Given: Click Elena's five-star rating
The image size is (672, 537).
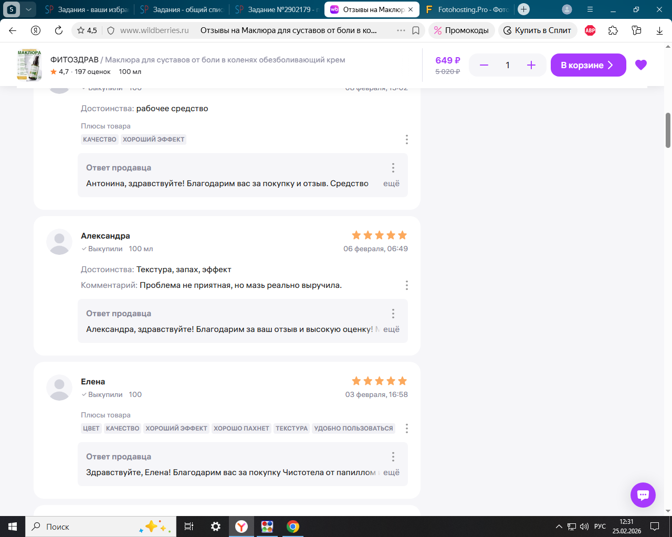Looking at the screenshot, I should tap(380, 381).
